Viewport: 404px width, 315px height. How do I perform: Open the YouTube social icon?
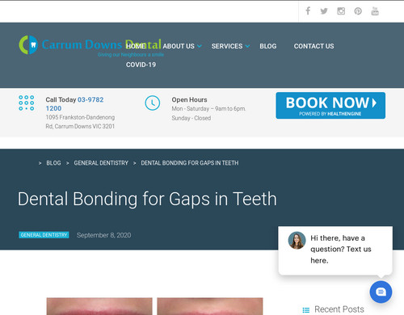point(375,11)
